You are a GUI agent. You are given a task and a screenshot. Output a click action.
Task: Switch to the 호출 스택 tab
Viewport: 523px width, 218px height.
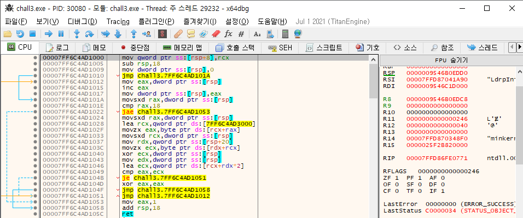[235, 48]
